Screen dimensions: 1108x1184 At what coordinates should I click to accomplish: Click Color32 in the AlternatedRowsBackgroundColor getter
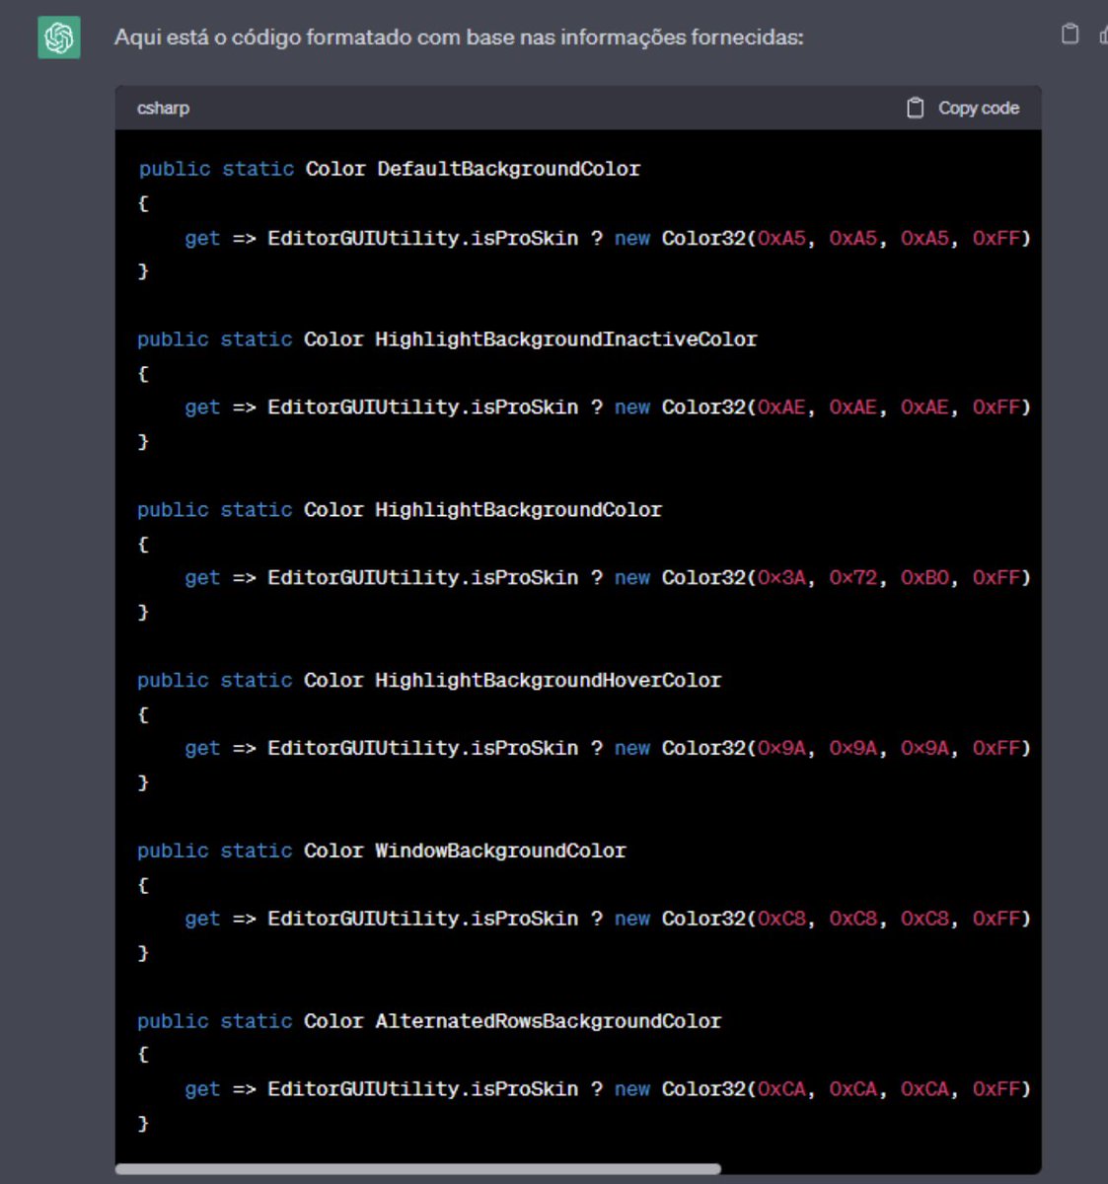(x=703, y=1089)
